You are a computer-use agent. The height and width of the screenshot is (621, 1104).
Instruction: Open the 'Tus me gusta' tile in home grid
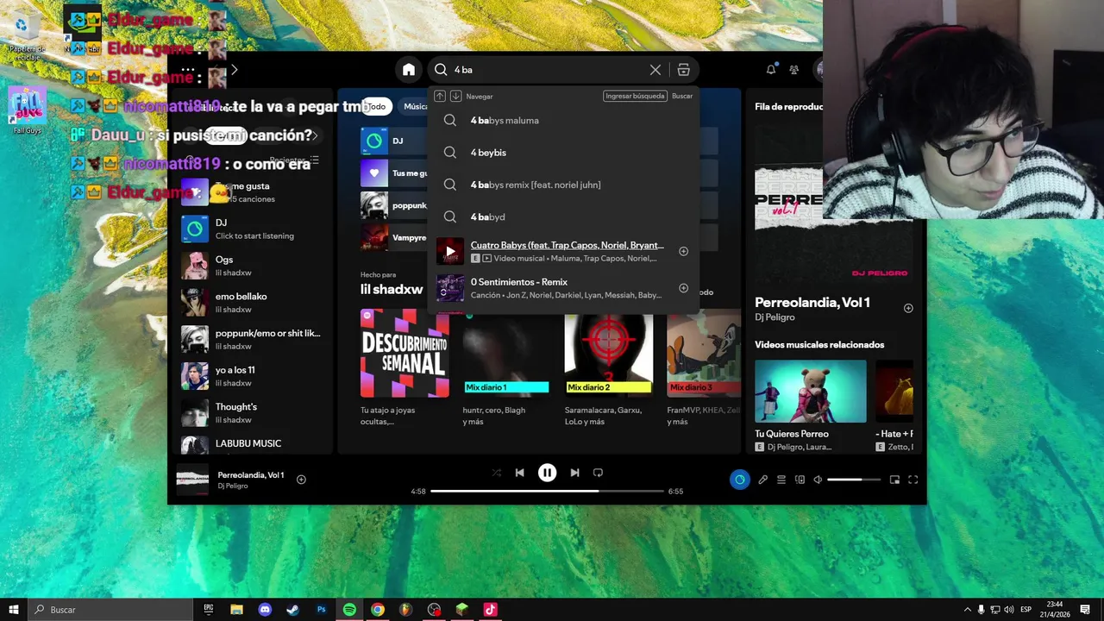coord(394,172)
